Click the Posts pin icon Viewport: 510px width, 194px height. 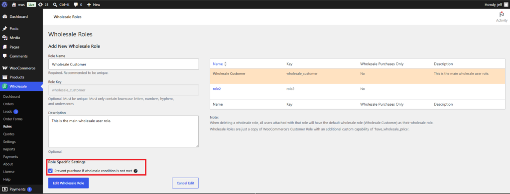coord(5,28)
